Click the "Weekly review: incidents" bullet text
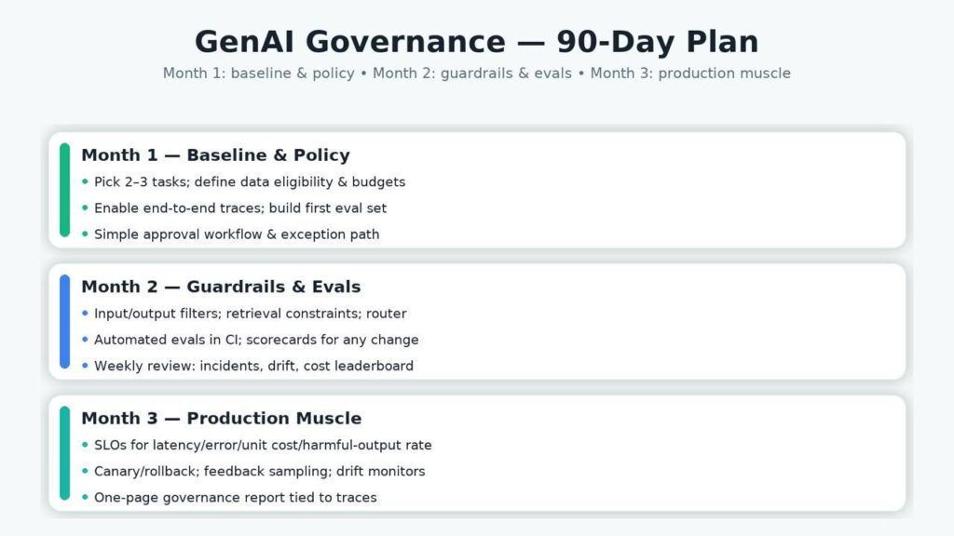 point(253,366)
